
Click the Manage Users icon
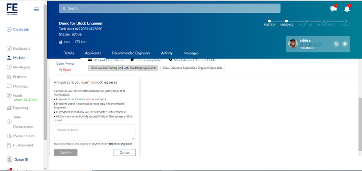coord(9,136)
